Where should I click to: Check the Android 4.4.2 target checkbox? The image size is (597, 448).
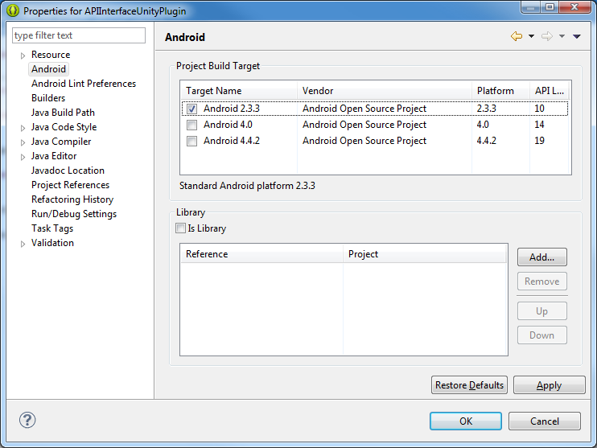click(x=191, y=142)
